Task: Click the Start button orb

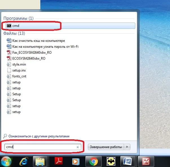Action: click(x=6, y=161)
